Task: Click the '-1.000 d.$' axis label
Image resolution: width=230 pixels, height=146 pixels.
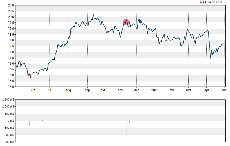Action: point(8,135)
